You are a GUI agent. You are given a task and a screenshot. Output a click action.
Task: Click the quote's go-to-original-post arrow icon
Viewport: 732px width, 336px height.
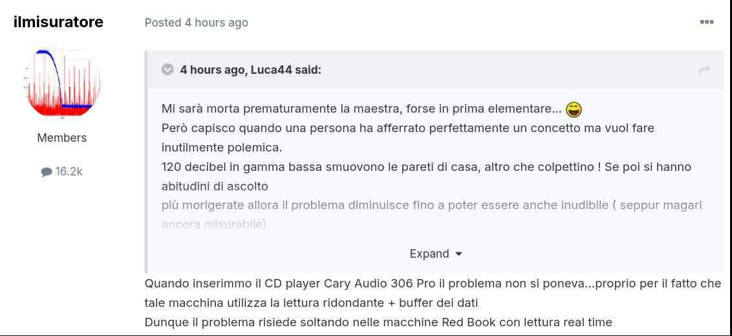[x=705, y=70]
